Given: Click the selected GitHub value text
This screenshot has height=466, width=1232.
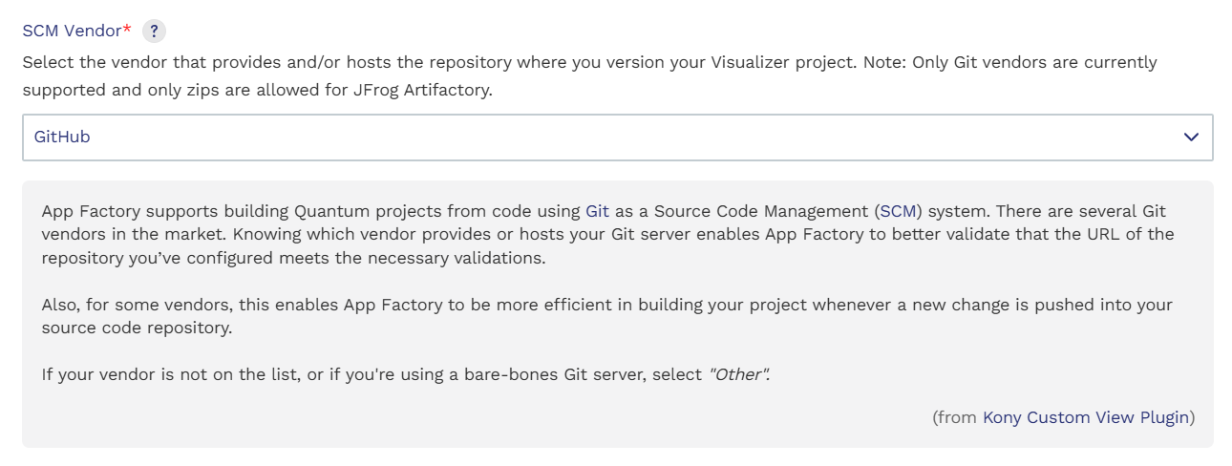Looking at the screenshot, I should [x=62, y=138].
